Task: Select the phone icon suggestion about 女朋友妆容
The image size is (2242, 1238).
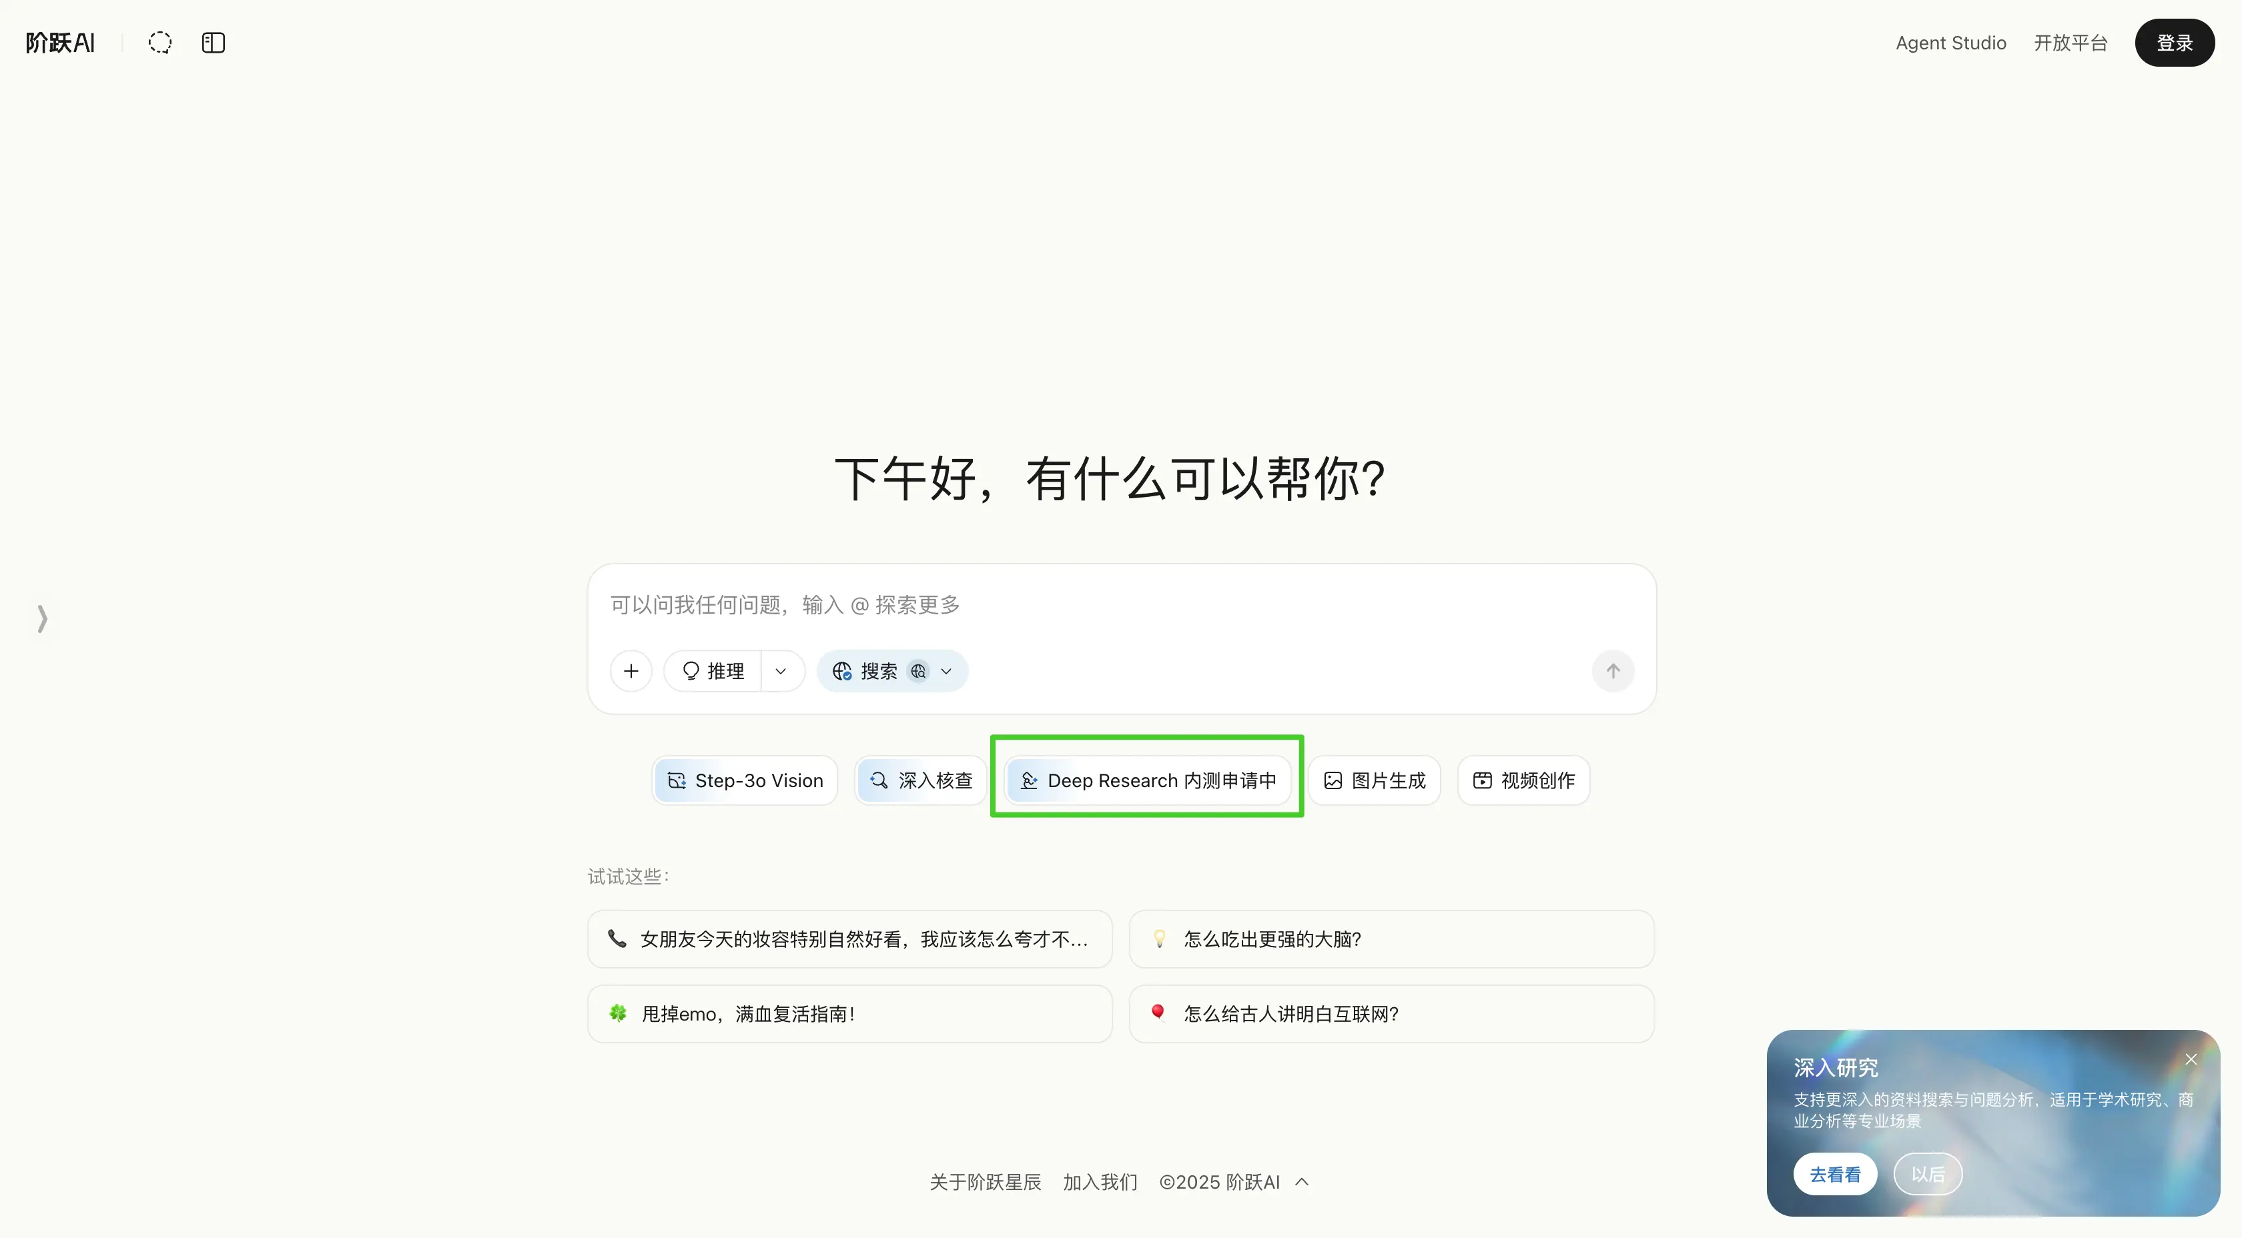Action: coord(849,939)
